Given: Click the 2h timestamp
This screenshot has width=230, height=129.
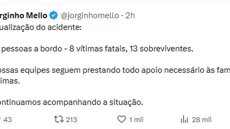Looking at the screenshot, I should (130, 15).
